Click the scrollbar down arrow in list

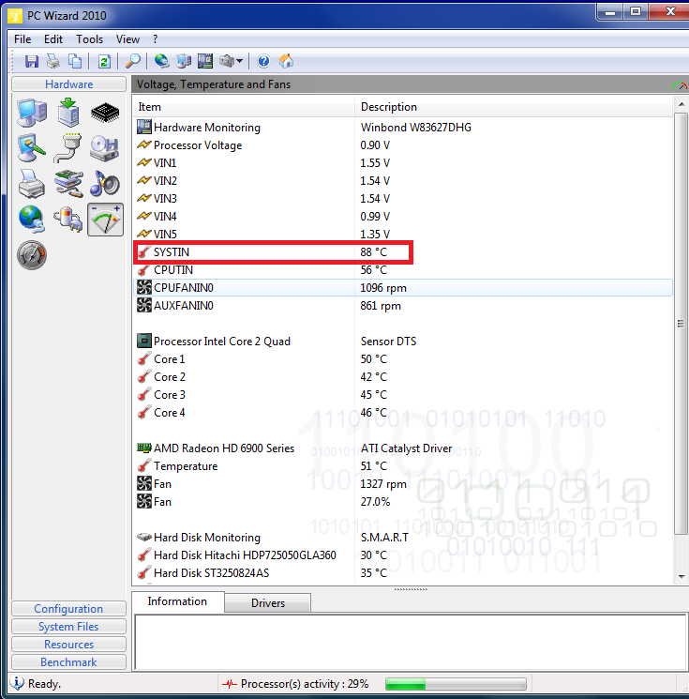(681, 576)
